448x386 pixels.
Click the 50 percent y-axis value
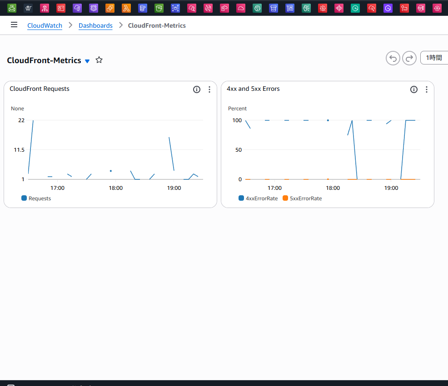pyautogui.click(x=239, y=150)
